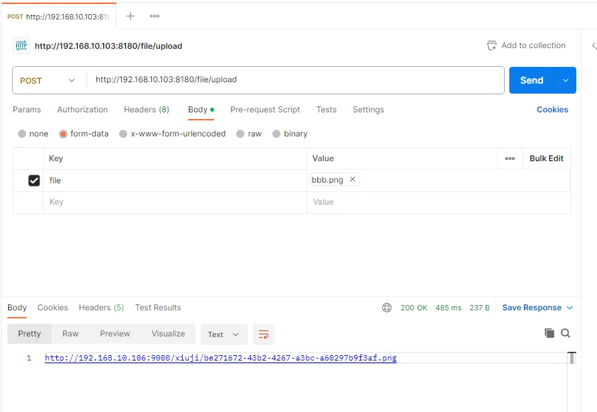Click empty Value field in new row
The width and height of the screenshot is (597, 412).
tap(438, 202)
